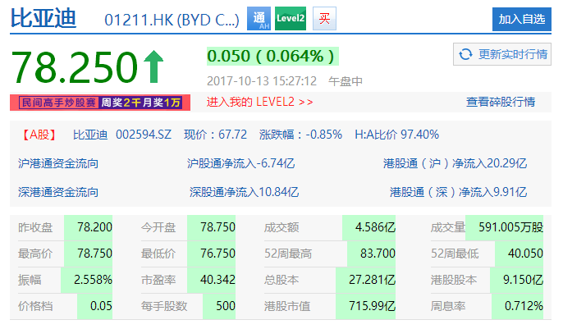Viewport: 563px width, 329px height.
Task: Open the 查看碎股行情 link
Action: pyautogui.click(x=500, y=103)
